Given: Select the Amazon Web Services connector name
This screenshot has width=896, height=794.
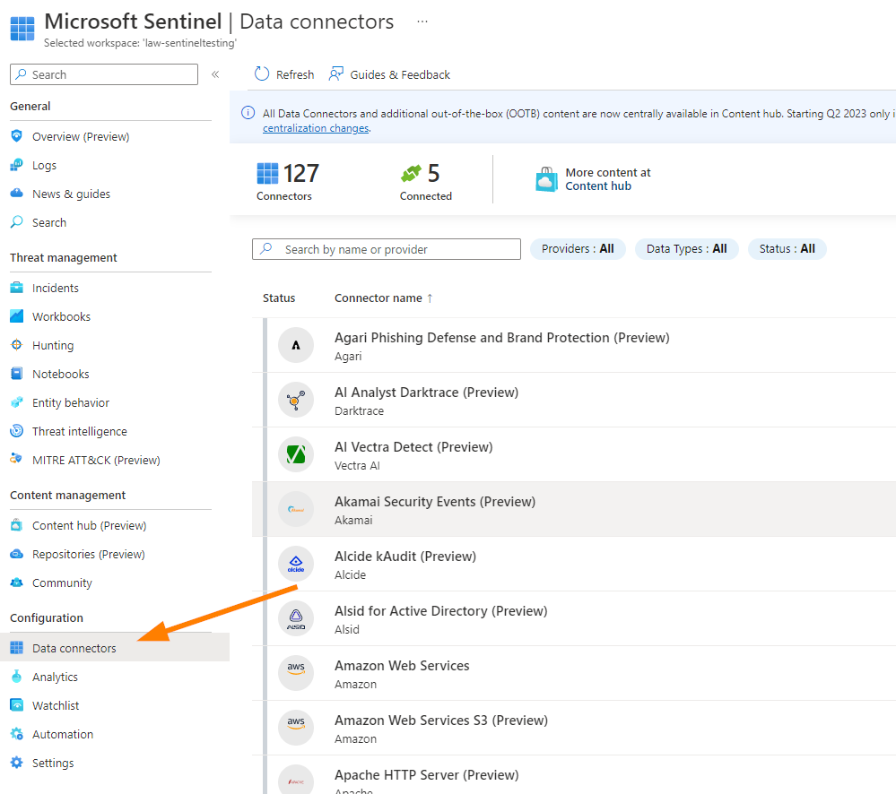Looking at the screenshot, I should click(402, 666).
